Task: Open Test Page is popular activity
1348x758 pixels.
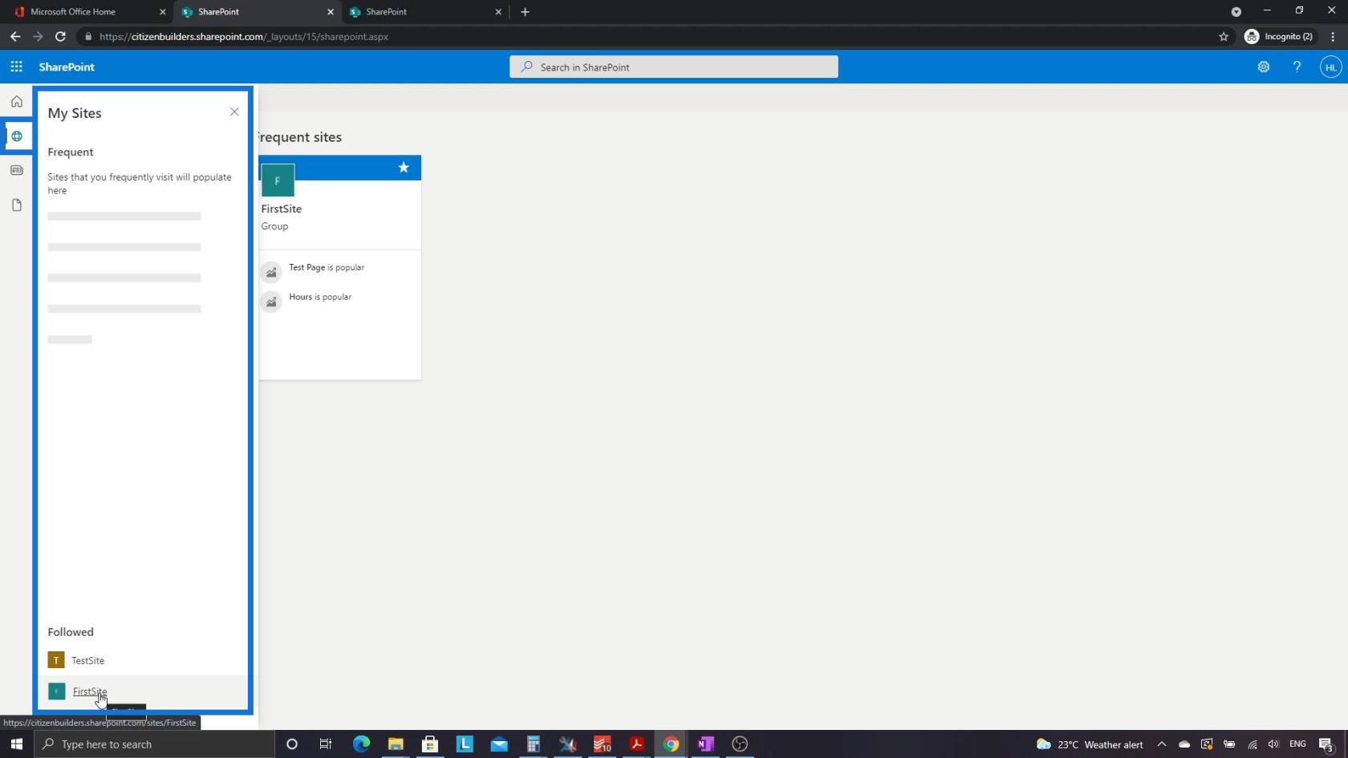Action: coord(327,267)
